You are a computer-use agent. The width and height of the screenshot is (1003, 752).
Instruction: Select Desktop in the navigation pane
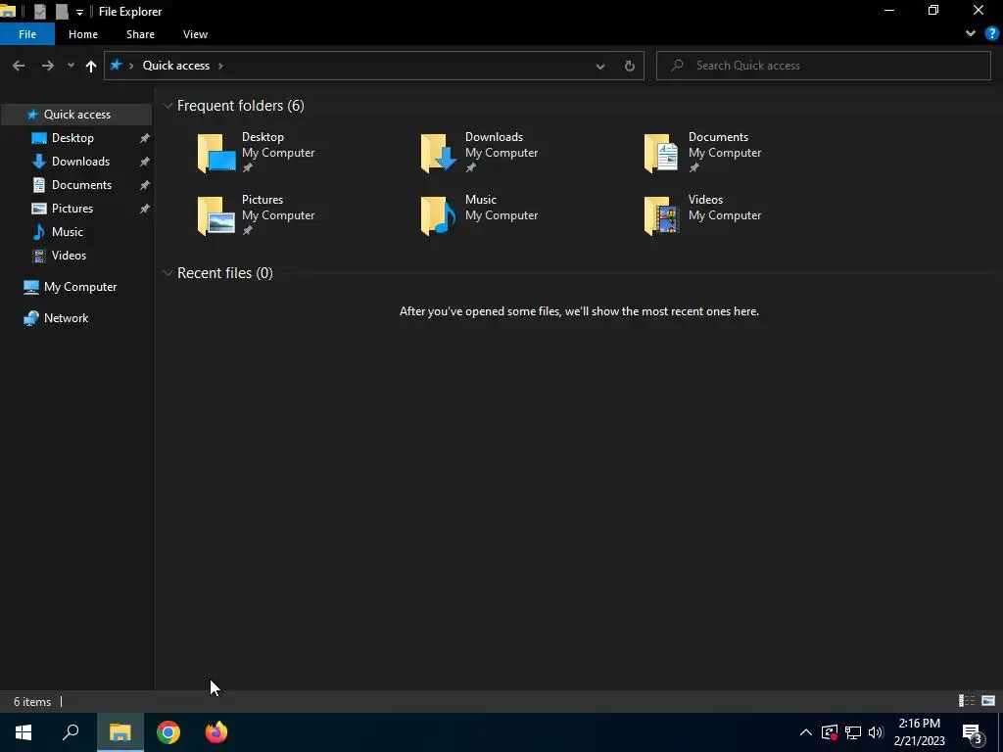pyautogui.click(x=72, y=138)
